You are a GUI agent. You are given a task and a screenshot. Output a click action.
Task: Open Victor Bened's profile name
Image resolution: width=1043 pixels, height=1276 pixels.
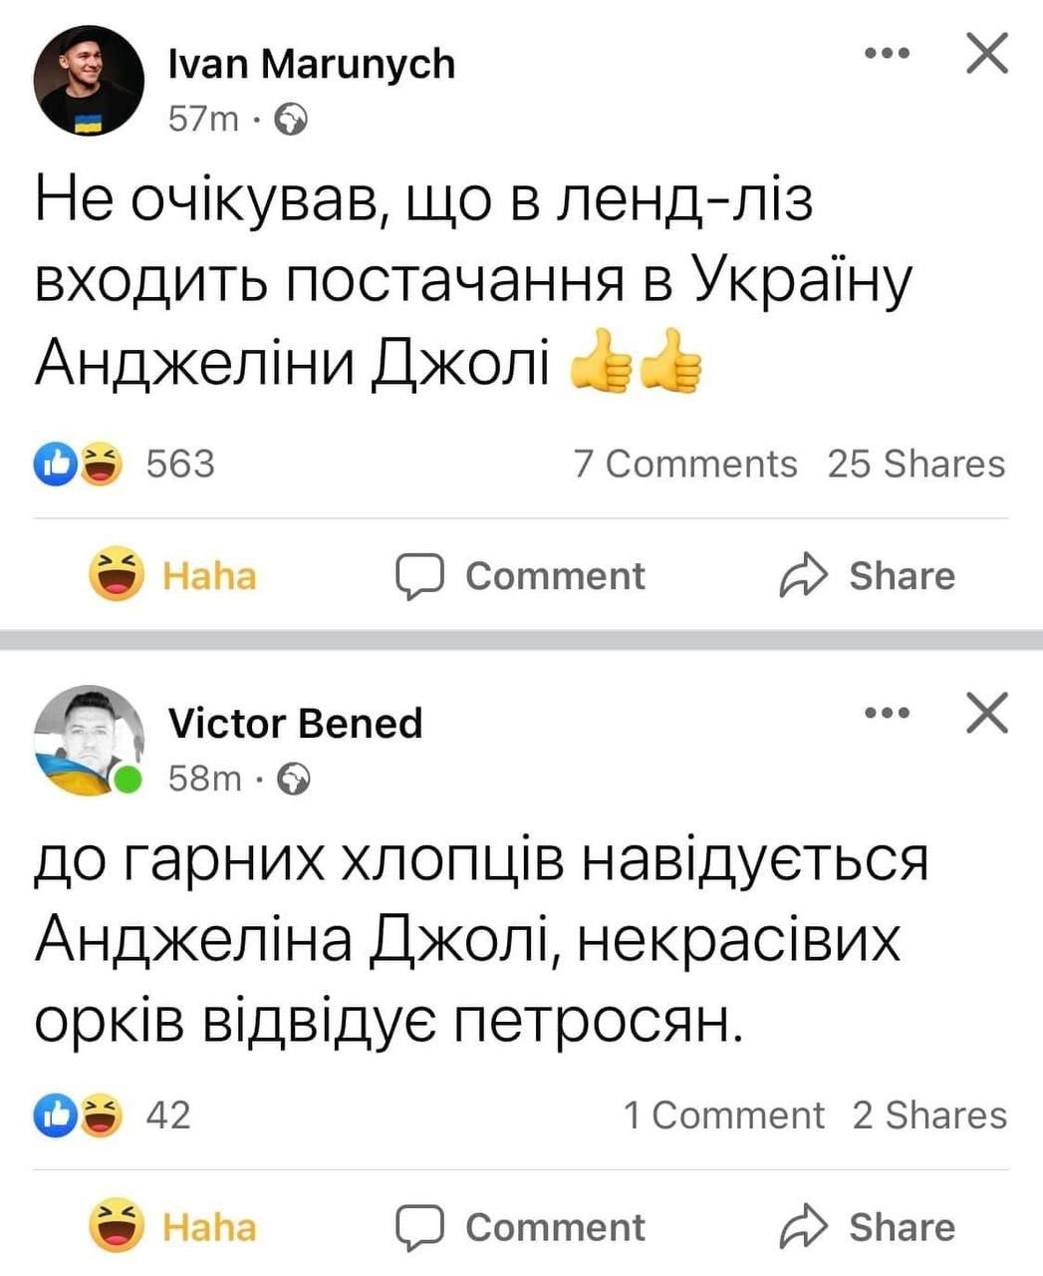point(297,723)
